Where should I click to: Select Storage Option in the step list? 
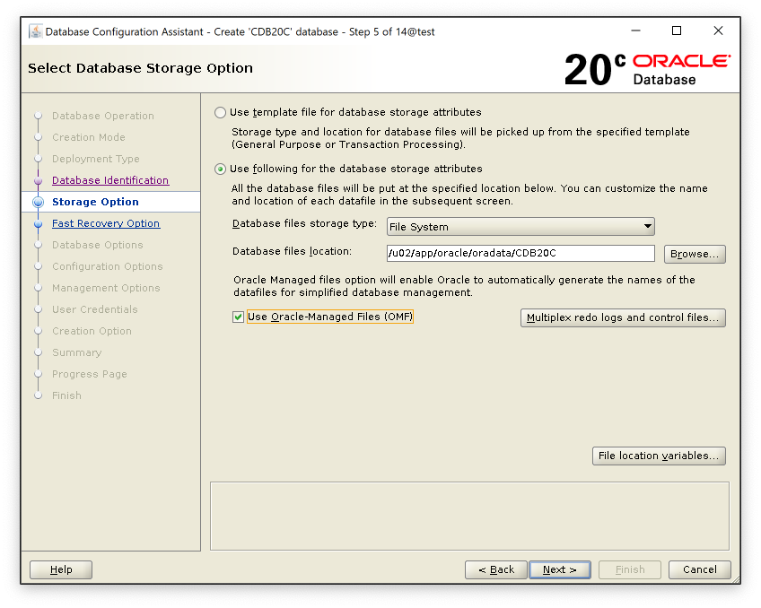pyautogui.click(x=95, y=202)
